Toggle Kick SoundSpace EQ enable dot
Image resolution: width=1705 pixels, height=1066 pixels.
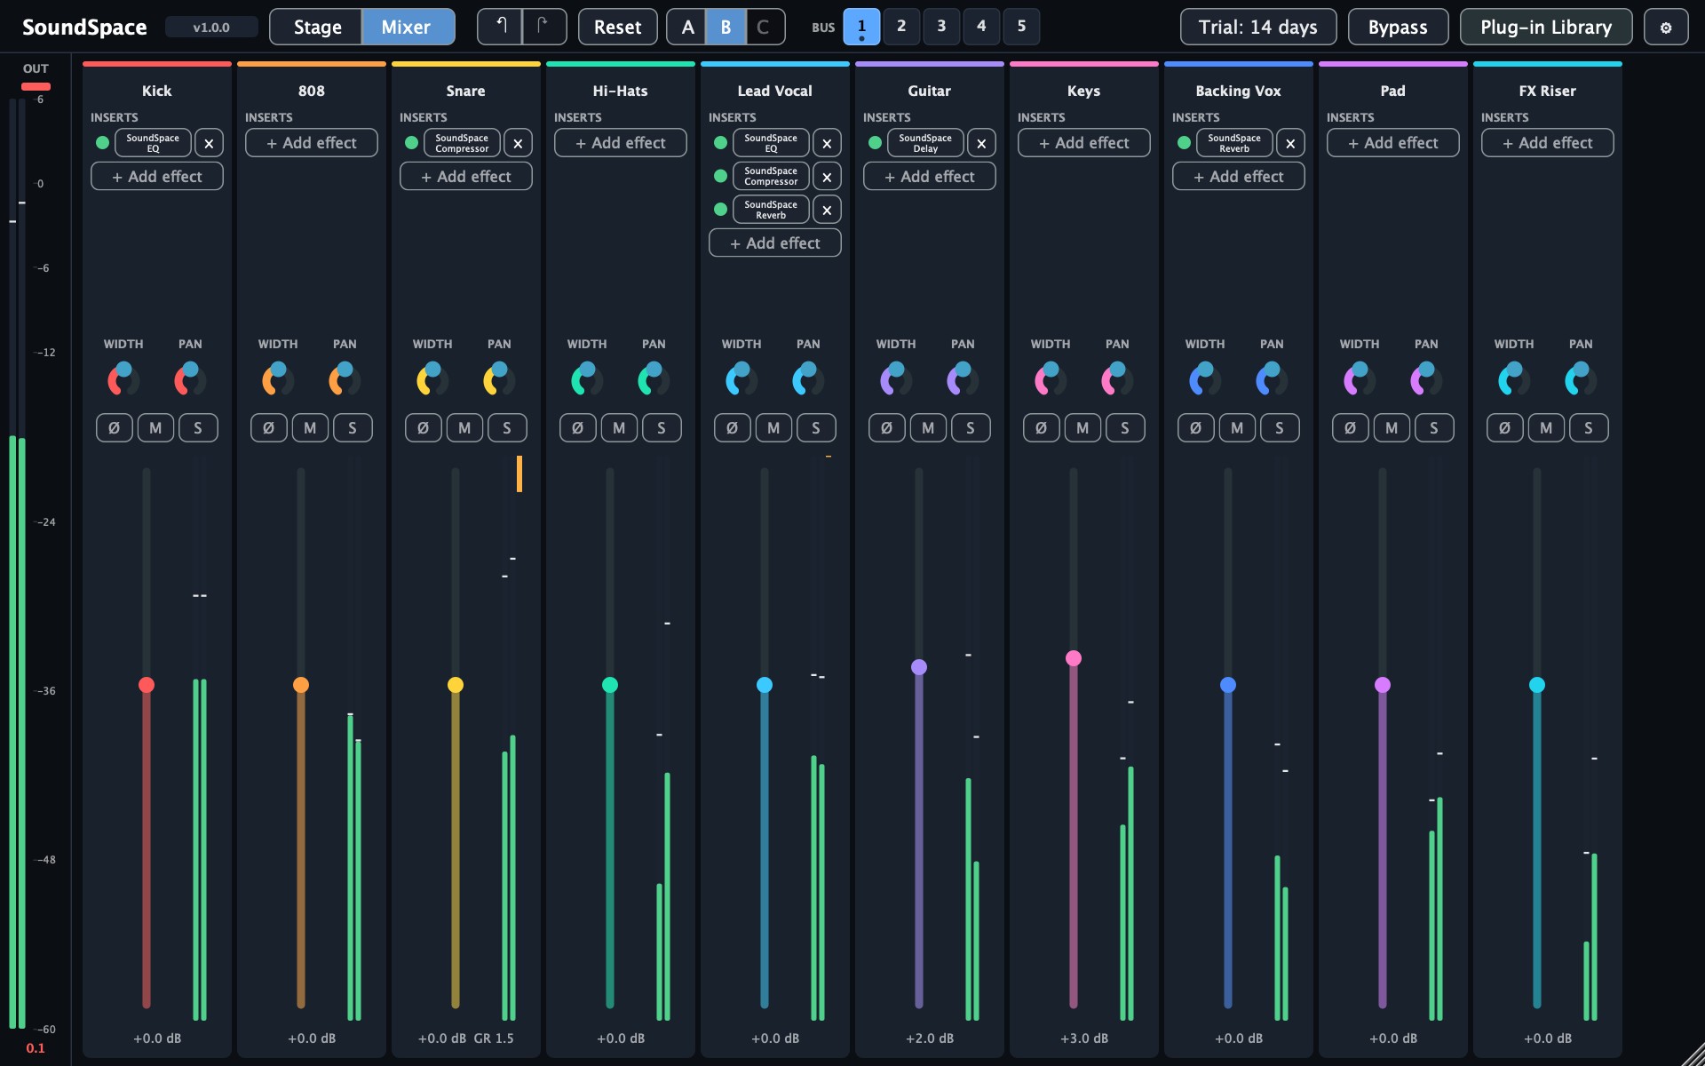102,143
